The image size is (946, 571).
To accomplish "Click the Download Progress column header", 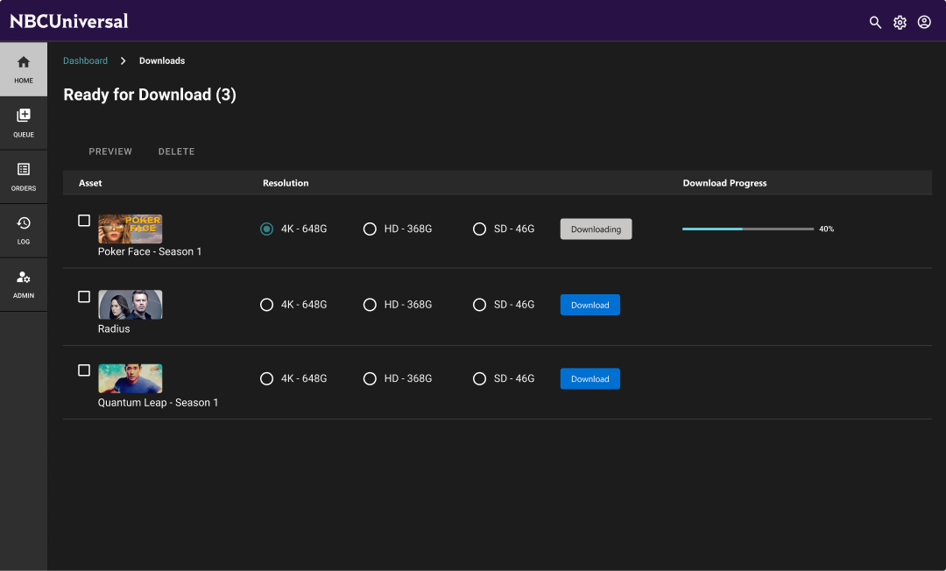I will tap(724, 183).
